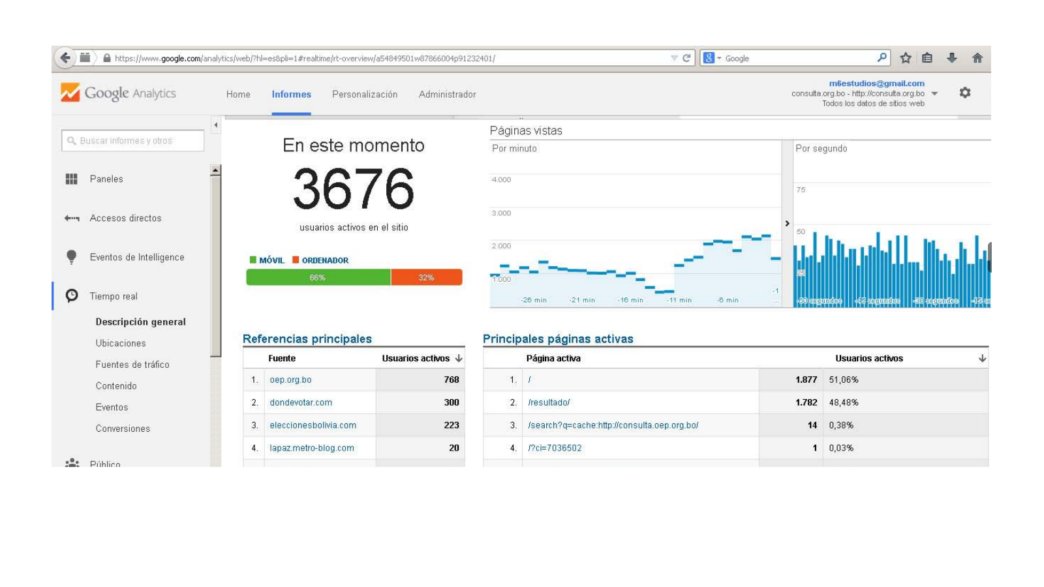Open the Personalización tab
Image resolution: width=1044 pixels, height=587 pixels.
coord(365,95)
